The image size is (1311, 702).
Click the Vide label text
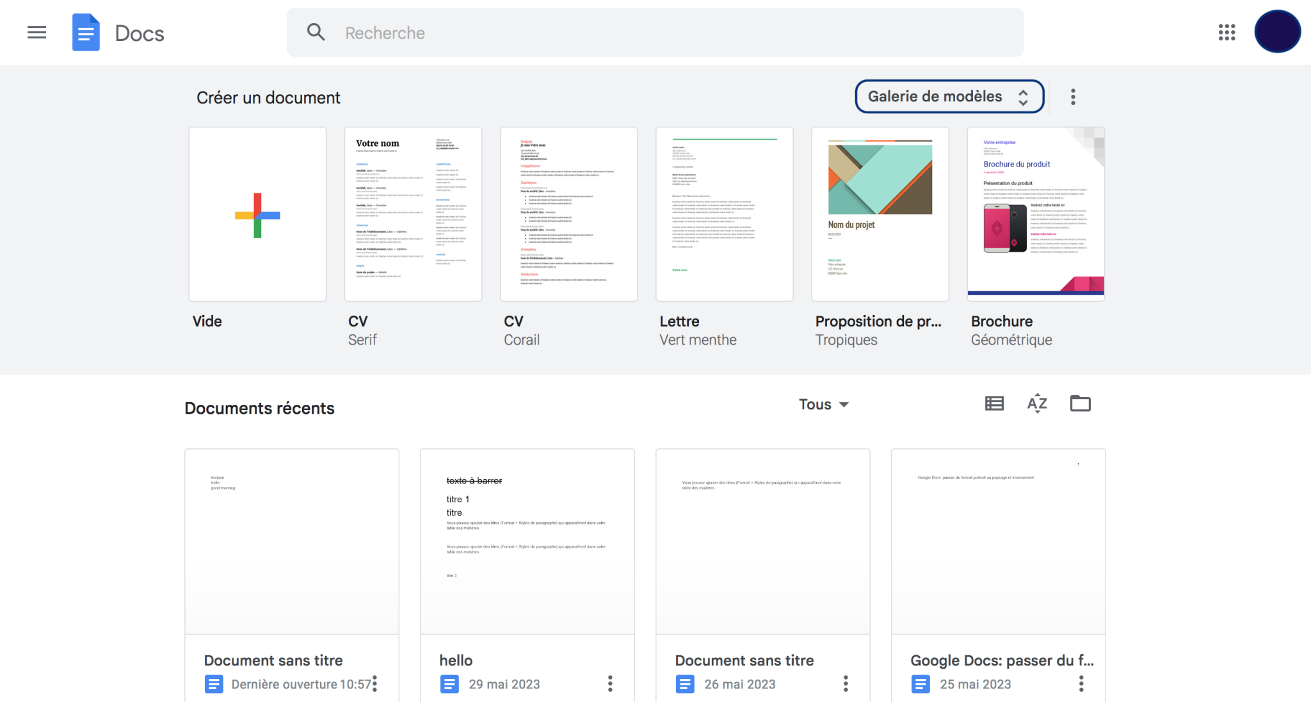[x=207, y=322]
